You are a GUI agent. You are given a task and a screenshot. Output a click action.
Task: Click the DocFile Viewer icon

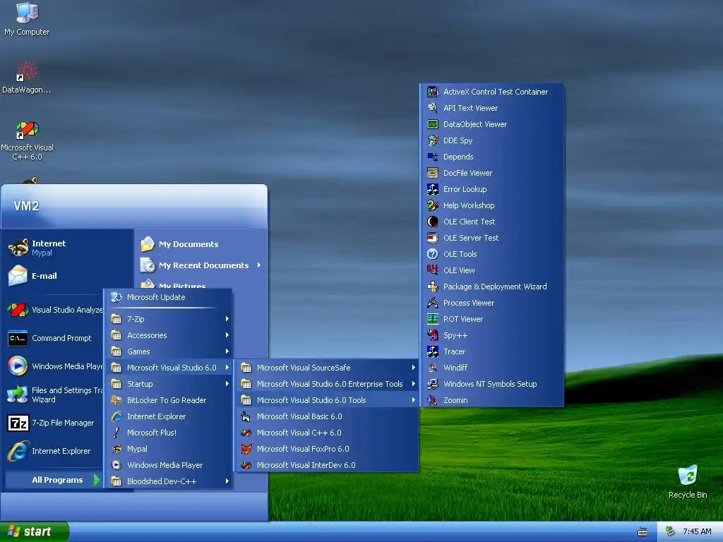[x=433, y=173]
